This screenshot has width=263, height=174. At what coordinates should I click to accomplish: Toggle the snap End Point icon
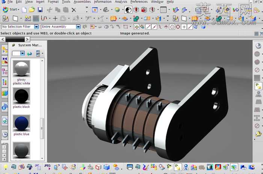pyautogui.click(x=148, y=27)
